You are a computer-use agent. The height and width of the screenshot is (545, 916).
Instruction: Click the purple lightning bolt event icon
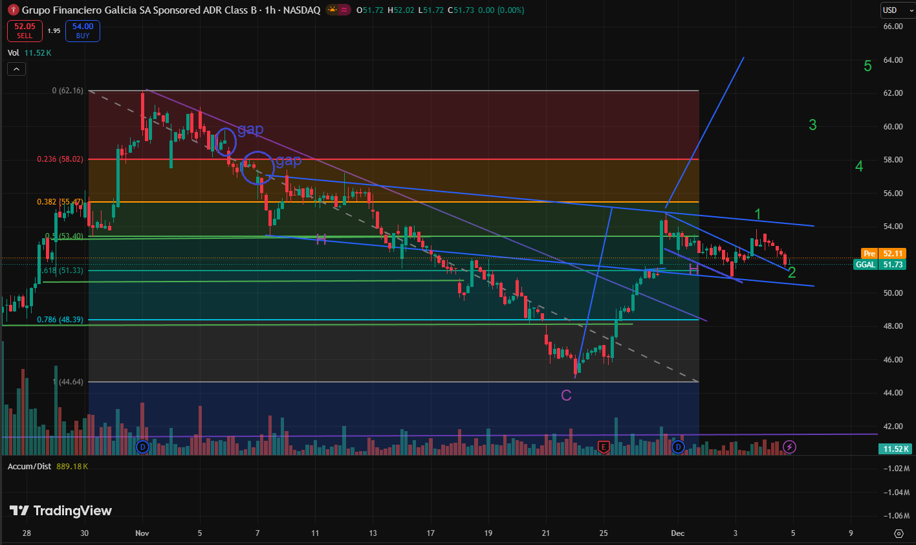tap(789, 447)
